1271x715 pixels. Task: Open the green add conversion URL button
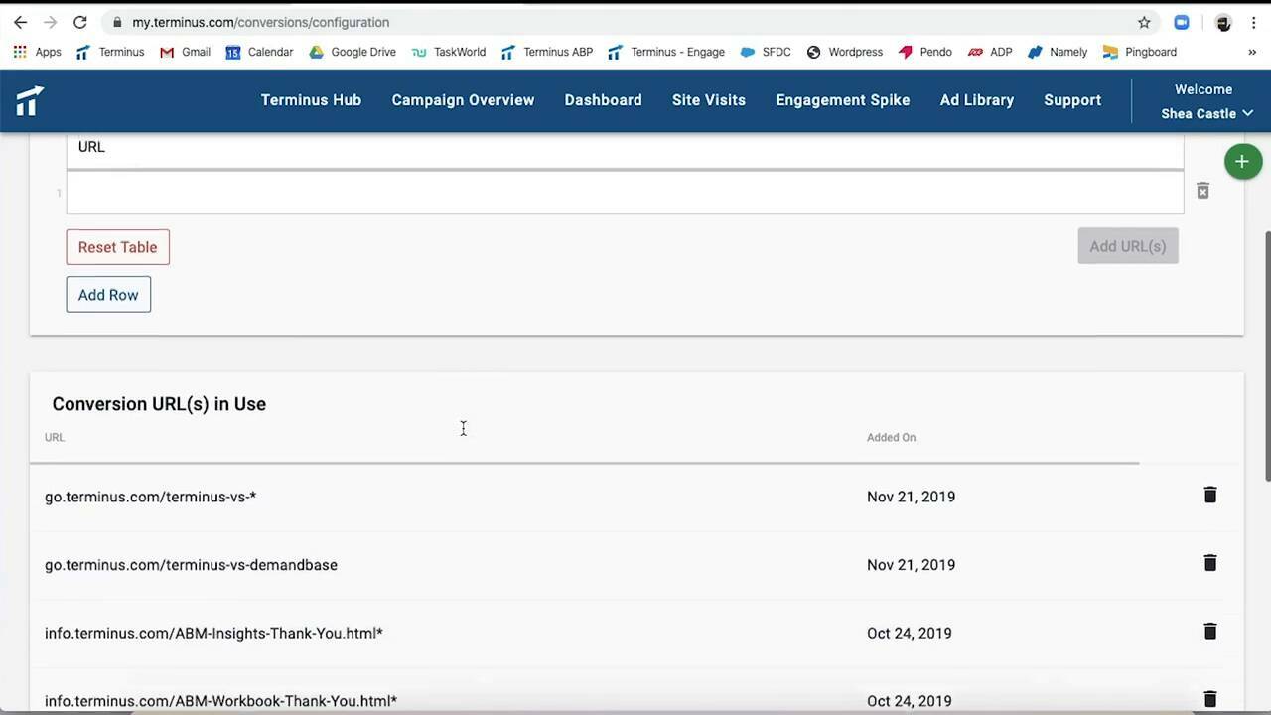[x=1242, y=161]
